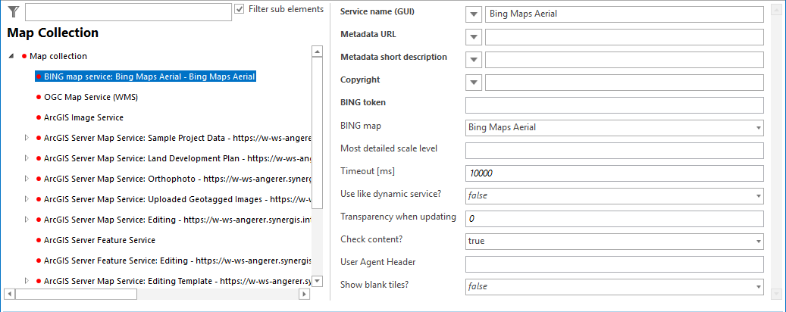
Task: Click the horizontal scroll left arrow
Action: click(10, 294)
